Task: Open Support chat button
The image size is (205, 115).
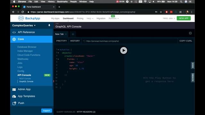Action: tap(46, 111)
